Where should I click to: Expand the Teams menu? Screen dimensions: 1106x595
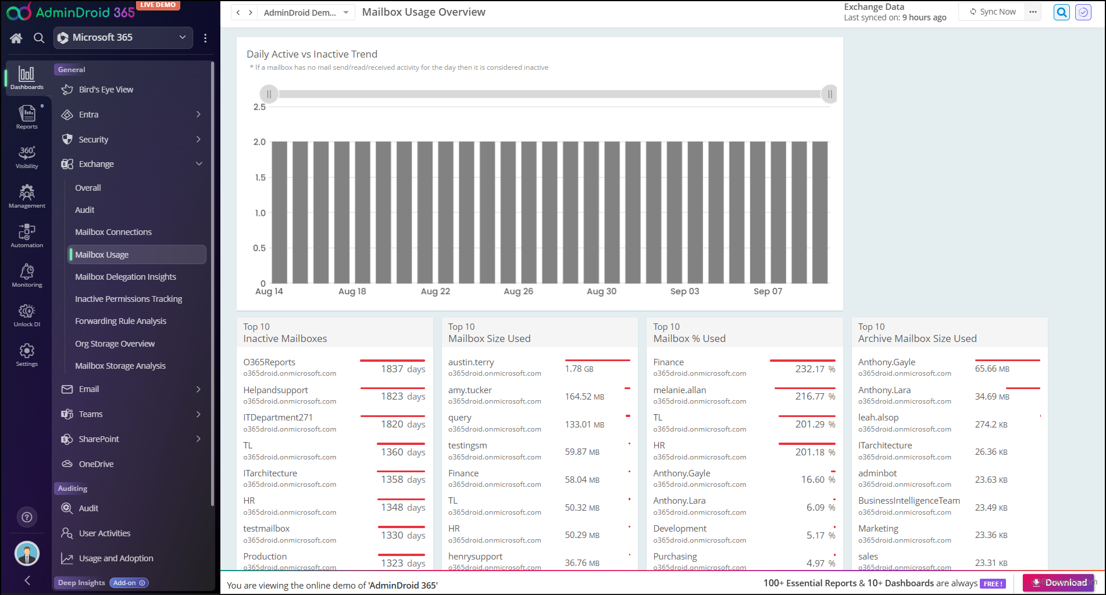coord(133,414)
